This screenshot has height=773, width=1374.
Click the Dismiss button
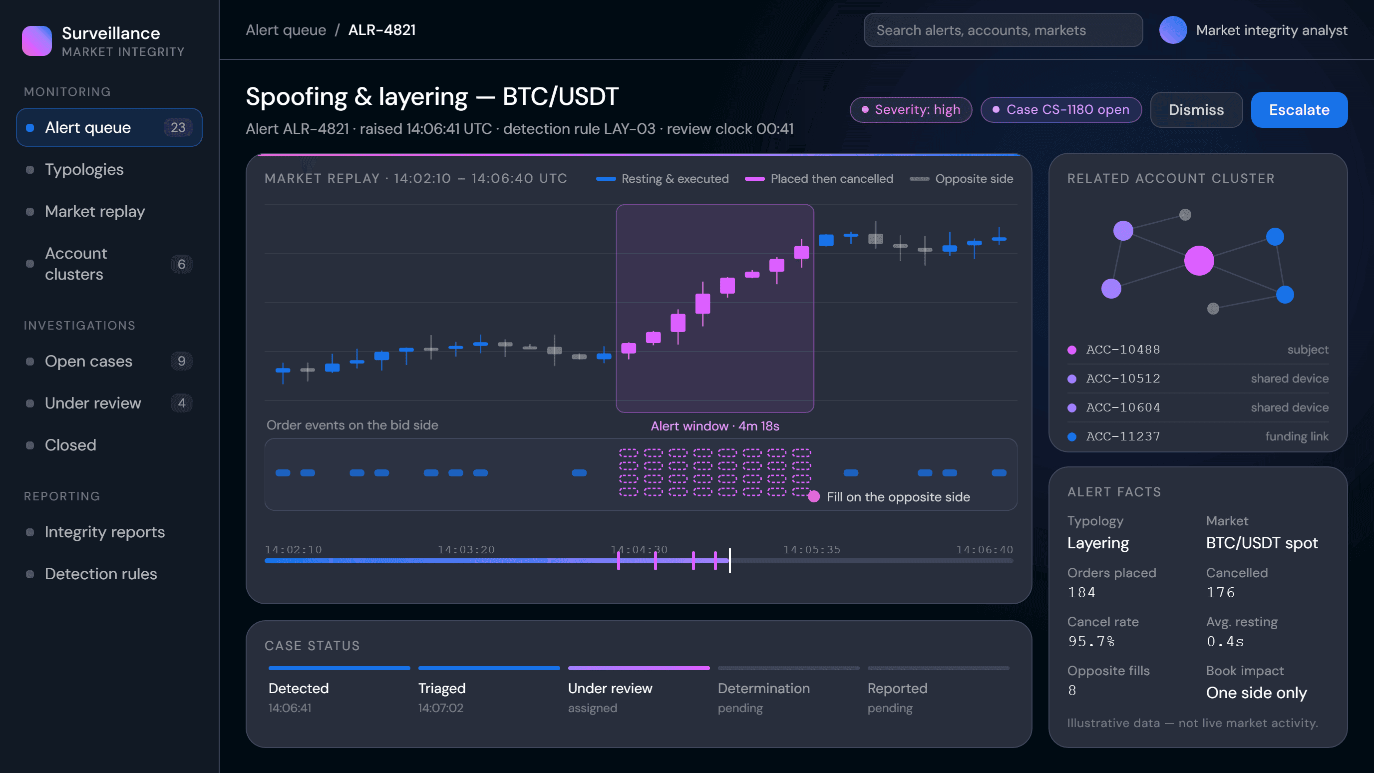click(1196, 110)
